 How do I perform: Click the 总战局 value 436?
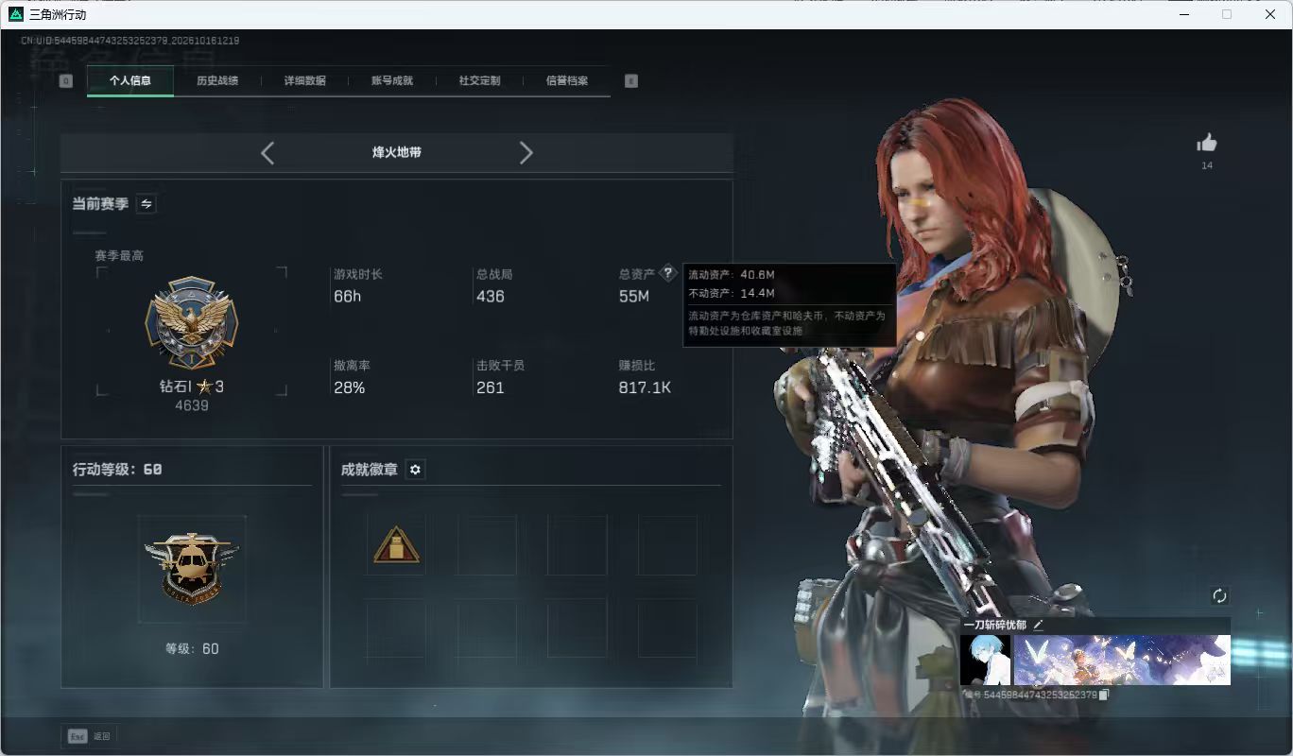tap(491, 297)
